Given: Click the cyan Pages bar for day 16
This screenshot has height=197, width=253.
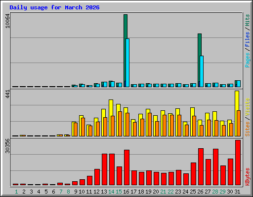Looking at the screenshot, I should [x=127, y=63].
